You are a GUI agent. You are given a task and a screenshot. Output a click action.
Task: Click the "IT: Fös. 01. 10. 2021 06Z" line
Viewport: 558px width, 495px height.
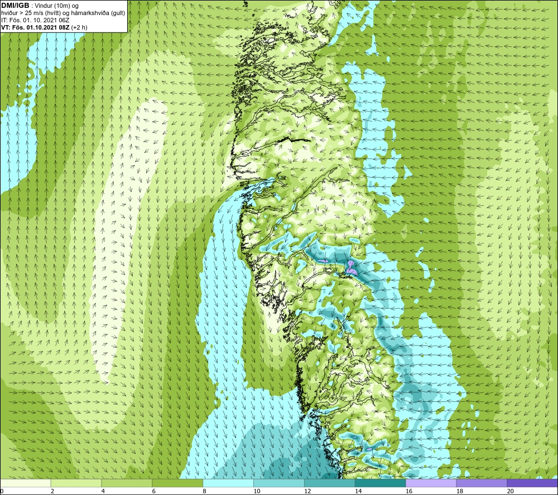pyautogui.click(x=35, y=20)
